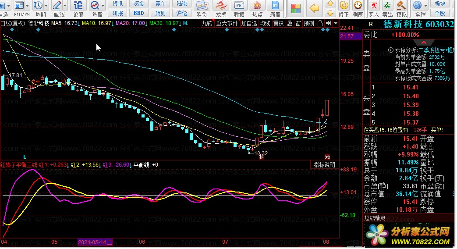Toggle the 预测 option in chart toolbar
The height and width of the screenshot is (249, 457).
coord(309,23)
